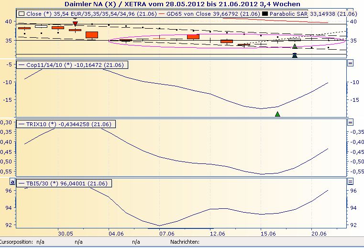Click the large red candle near 01.06
Viewport: 364px width, 248px height.
click(92, 35)
